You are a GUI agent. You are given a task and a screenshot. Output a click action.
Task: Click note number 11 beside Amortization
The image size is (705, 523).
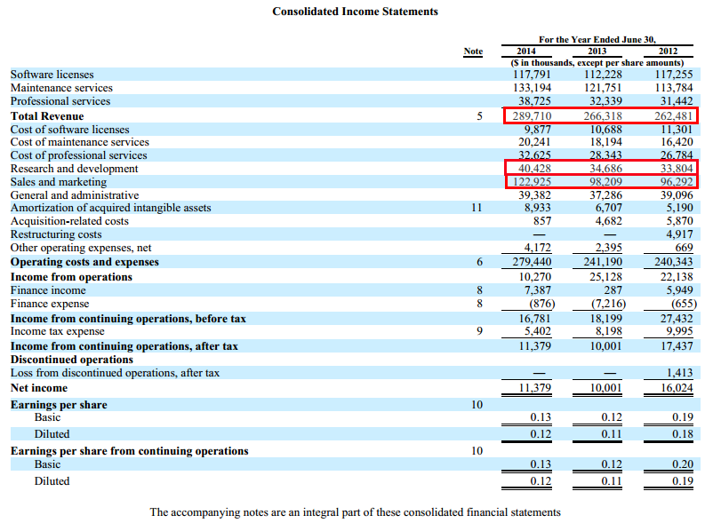(x=477, y=208)
